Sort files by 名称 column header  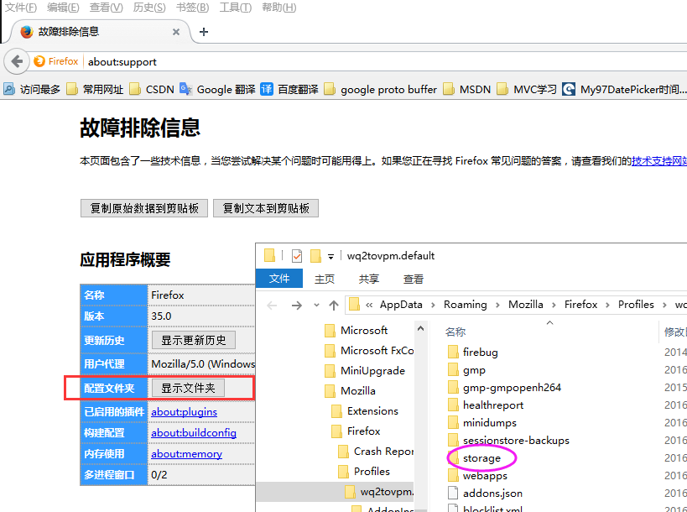455,332
